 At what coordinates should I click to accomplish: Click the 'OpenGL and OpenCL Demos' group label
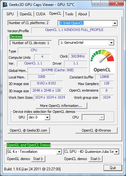(x=29, y=145)
